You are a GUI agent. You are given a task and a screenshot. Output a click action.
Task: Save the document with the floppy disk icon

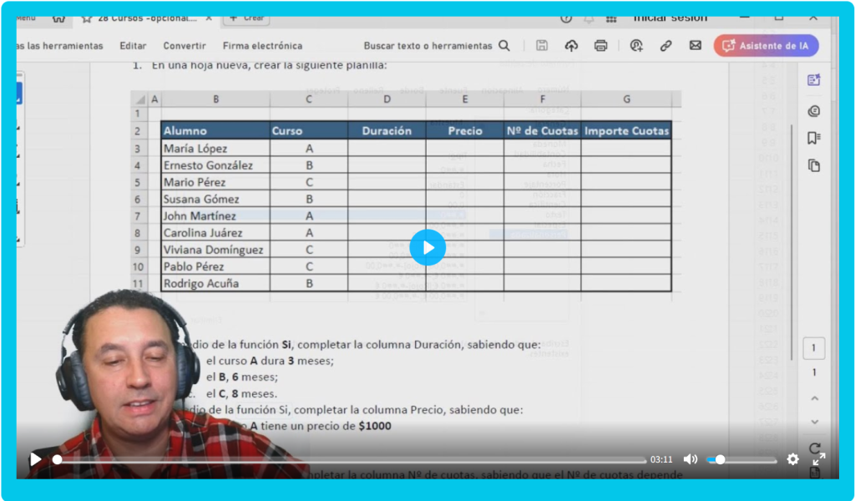tap(542, 46)
